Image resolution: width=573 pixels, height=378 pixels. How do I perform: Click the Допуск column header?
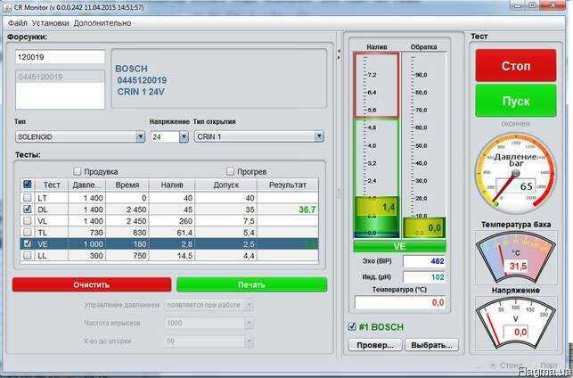click(226, 185)
